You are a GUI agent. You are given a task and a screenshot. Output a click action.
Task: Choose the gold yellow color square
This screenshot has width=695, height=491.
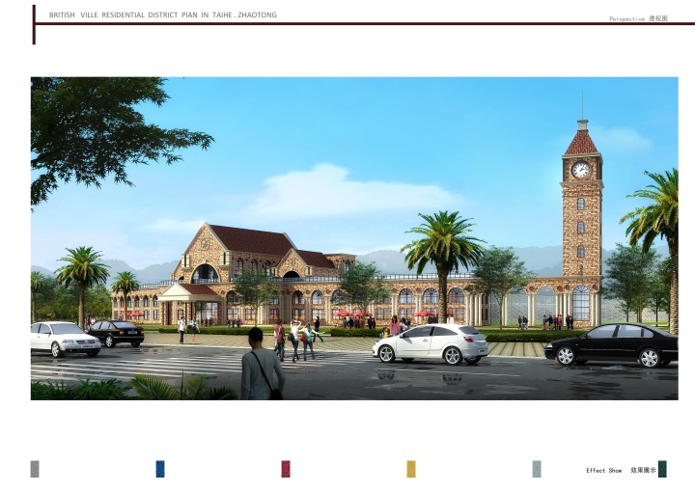point(411,469)
